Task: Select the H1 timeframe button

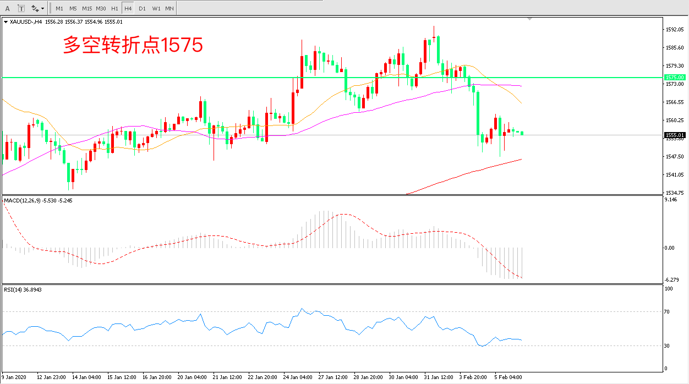Action: pos(114,8)
